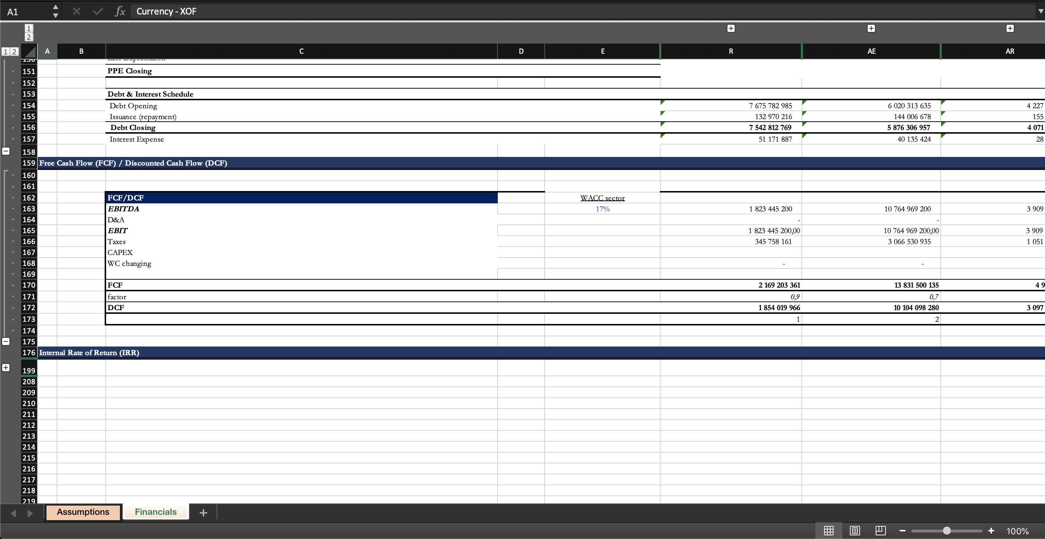This screenshot has height=539, width=1045.
Task: Add a new sheet with the plus button
Action: (203, 512)
